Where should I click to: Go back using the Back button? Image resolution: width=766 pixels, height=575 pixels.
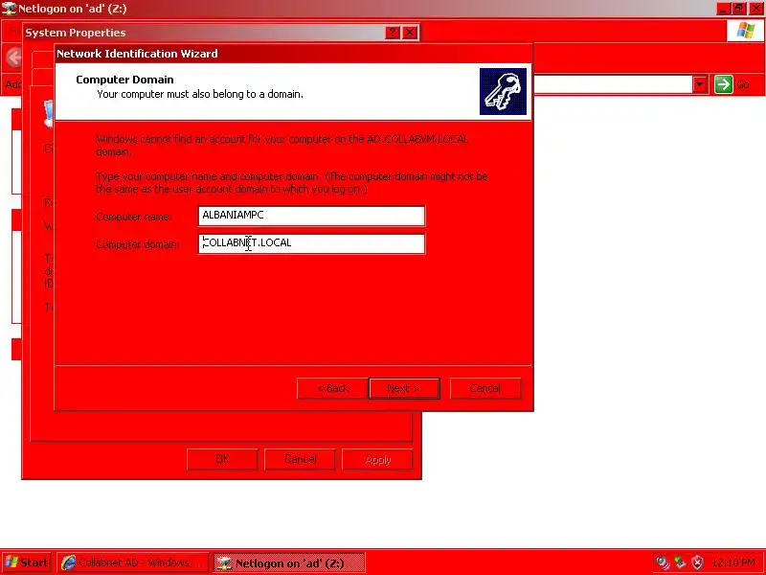[x=332, y=388]
